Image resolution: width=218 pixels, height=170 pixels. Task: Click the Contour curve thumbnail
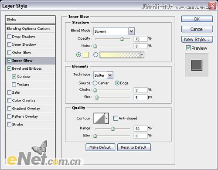[x=99, y=118]
